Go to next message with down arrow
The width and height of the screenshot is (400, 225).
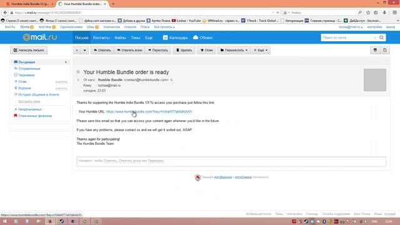85,50
